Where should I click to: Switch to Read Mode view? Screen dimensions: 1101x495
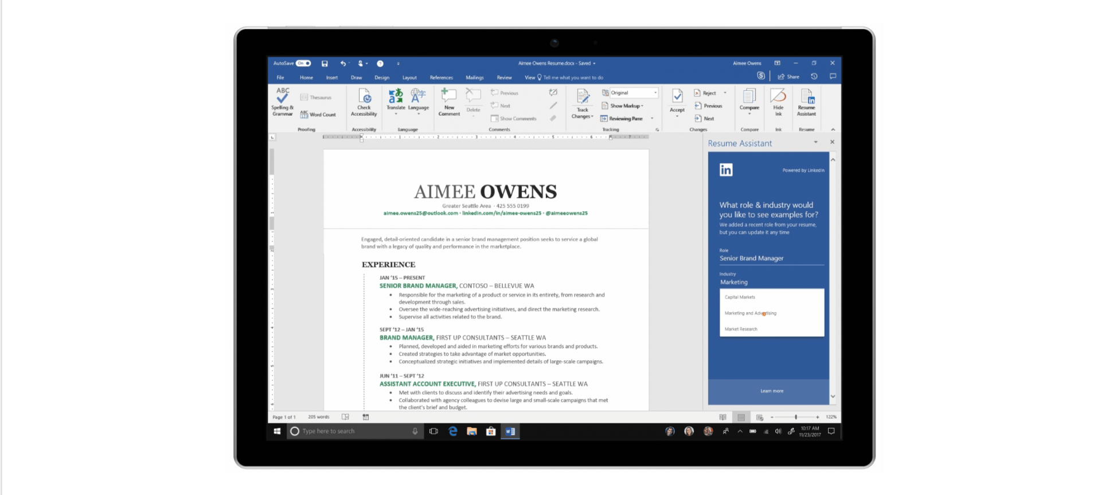tap(723, 417)
